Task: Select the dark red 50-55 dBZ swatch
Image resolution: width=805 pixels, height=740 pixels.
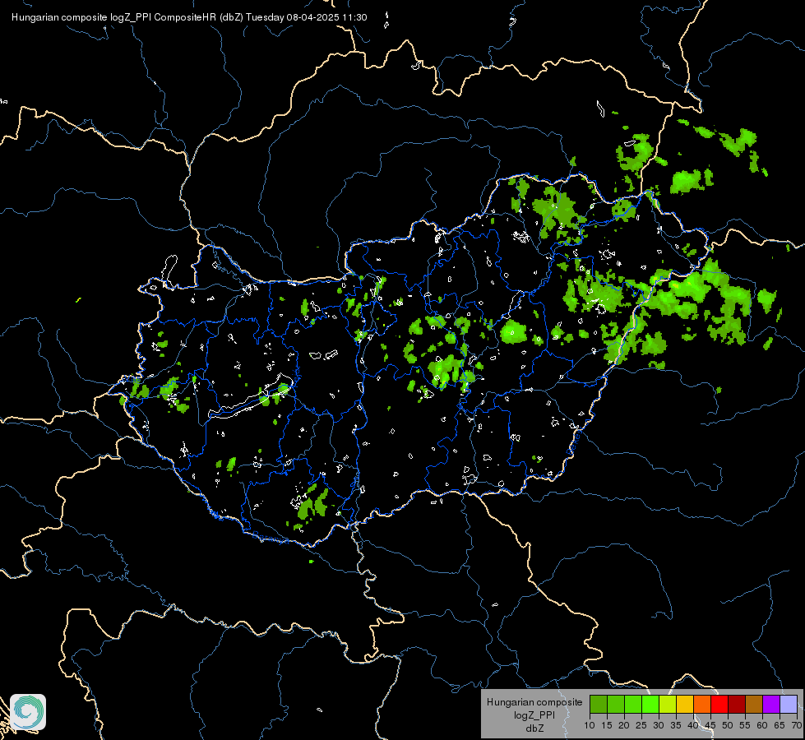Action: (x=737, y=704)
